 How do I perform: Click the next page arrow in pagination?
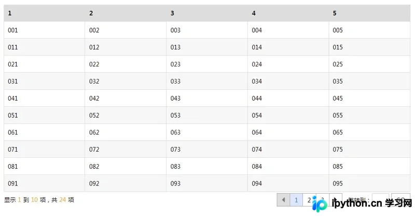coord(336,200)
